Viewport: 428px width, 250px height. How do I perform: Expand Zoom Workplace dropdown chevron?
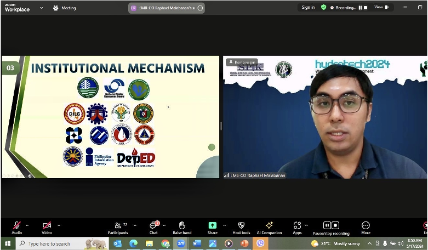click(x=41, y=8)
